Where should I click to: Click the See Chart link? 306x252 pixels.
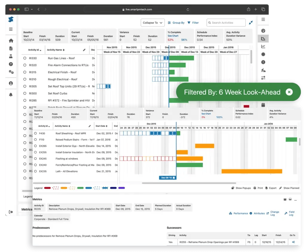click(173, 36)
